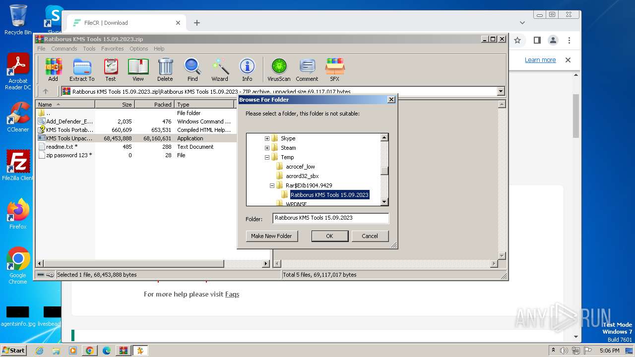Expand the Skype folder node
The image size is (635, 357).
(267, 138)
